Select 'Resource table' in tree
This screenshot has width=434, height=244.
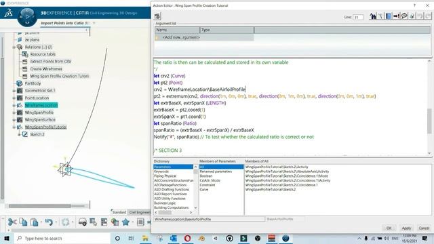[43, 54]
